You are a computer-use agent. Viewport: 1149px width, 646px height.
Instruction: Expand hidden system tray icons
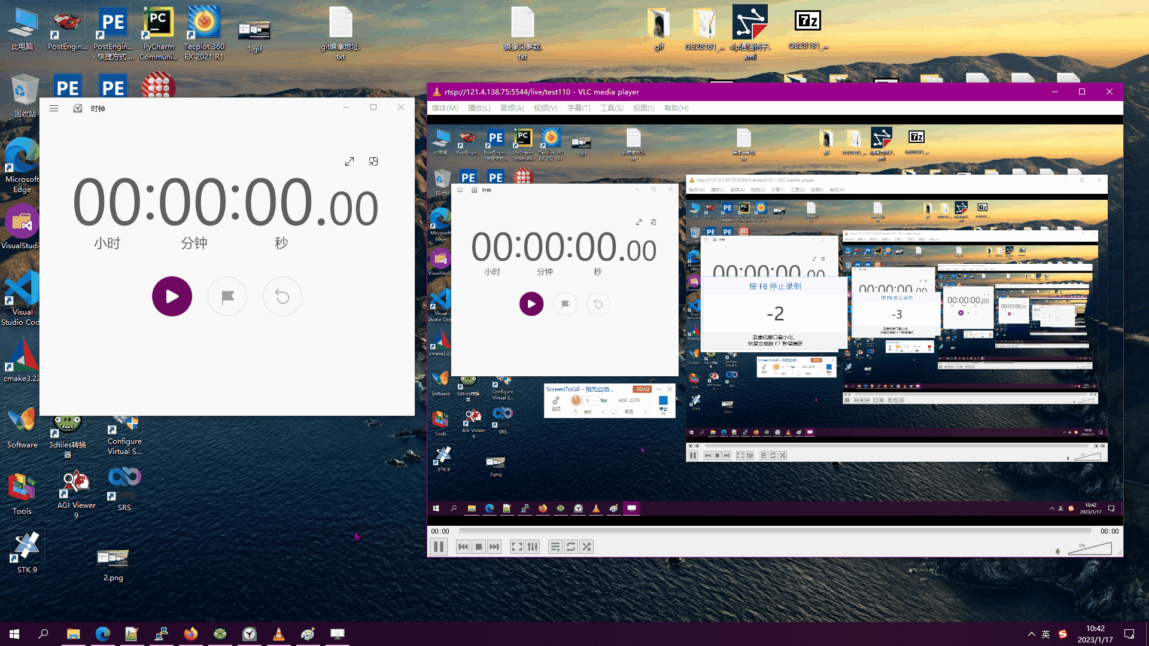click(1031, 634)
